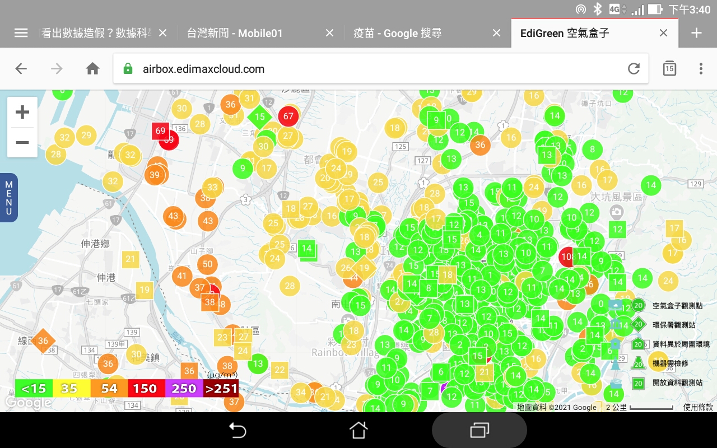Screen dimensions: 717x448
Task: Click the Google logo on the map
Action: pyautogui.click(x=28, y=403)
